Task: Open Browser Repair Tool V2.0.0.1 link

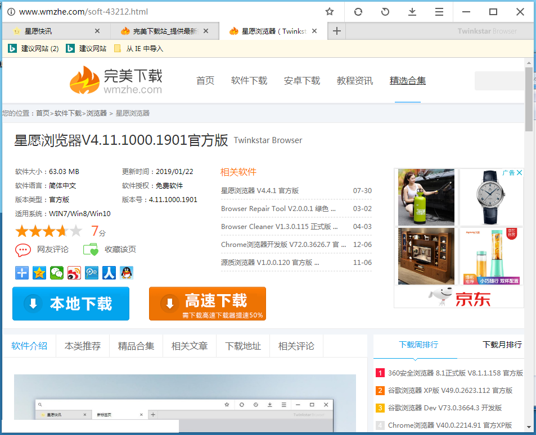Action: pyautogui.click(x=278, y=208)
